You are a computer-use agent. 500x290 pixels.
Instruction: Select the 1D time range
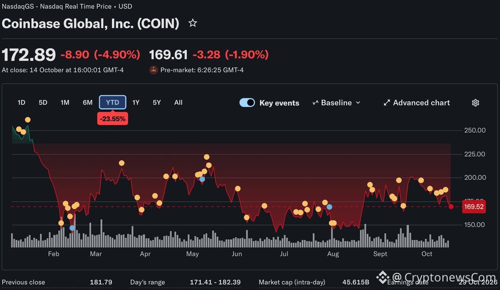tap(21, 103)
